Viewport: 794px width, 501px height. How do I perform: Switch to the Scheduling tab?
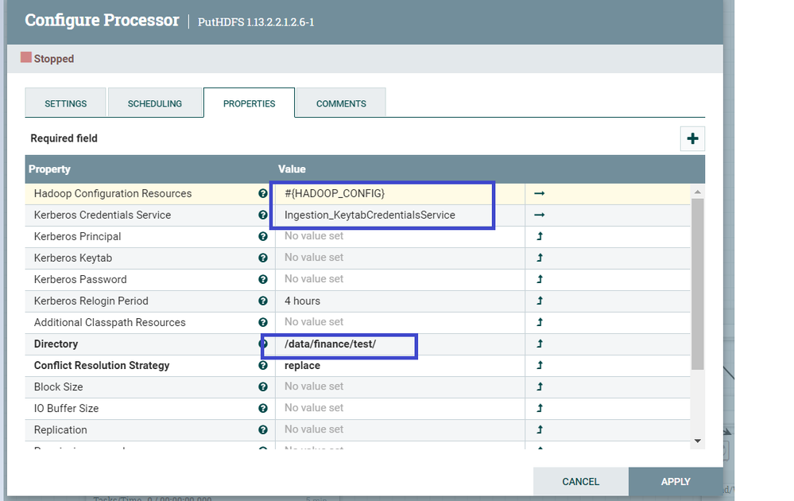pos(155,103)
